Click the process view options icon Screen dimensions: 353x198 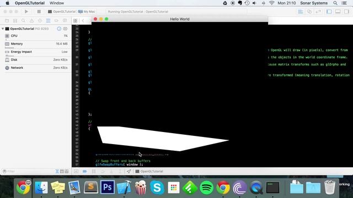pyautogui.click(x=65, y=29)
